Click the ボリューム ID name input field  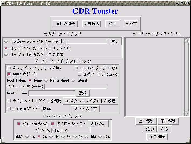[75, 86]
